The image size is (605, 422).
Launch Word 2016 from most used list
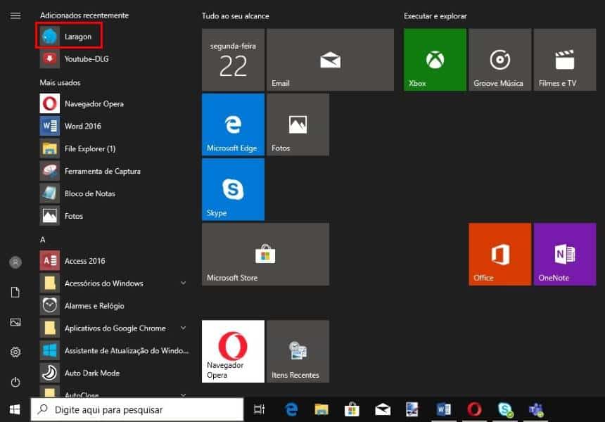(x=114, y=126)
